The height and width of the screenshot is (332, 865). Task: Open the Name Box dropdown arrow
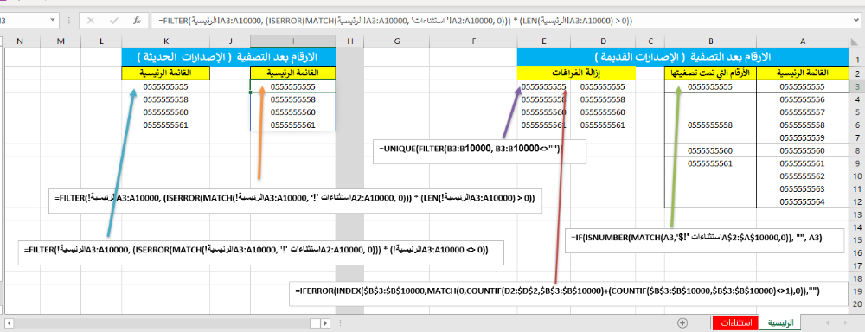pyautogui.click(x=53, y=21)
